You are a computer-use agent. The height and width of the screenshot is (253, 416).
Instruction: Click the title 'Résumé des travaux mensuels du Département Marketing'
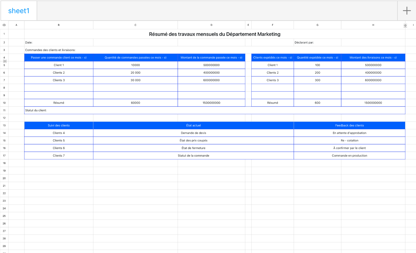[215, 34]
